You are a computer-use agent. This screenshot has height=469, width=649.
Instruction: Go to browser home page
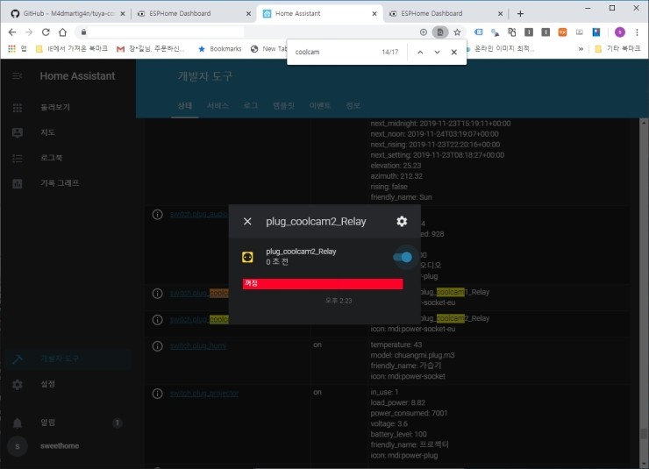point(62,32)
